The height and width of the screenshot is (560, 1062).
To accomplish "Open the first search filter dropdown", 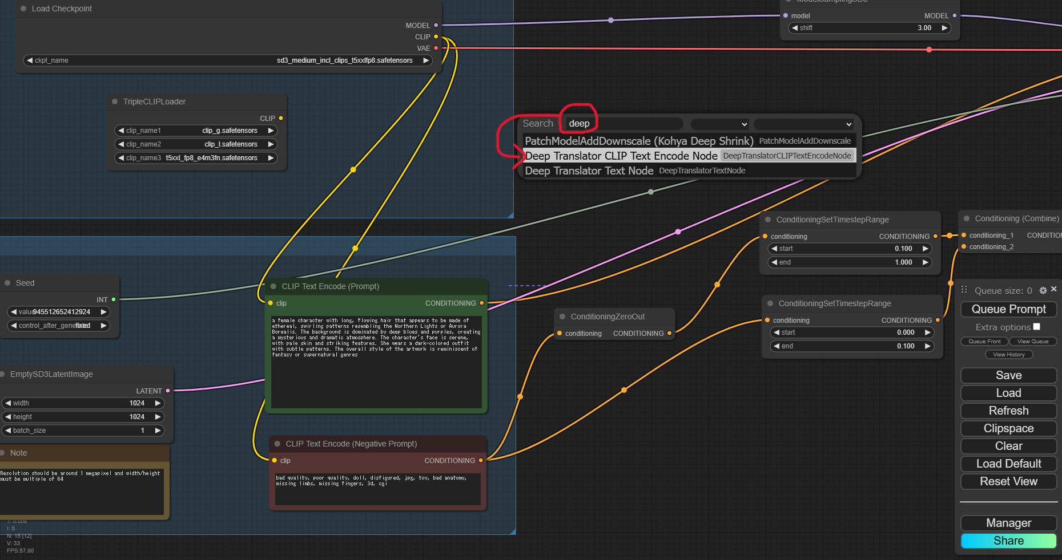I will tap(720, 124).
